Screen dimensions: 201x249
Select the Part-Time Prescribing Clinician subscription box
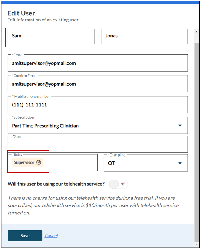coord(98,126)
